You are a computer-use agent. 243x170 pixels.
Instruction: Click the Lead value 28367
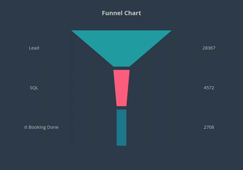(x=209, y=48)
